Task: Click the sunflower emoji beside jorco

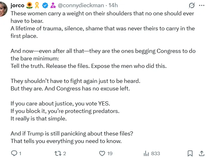Action: [29, 6]
